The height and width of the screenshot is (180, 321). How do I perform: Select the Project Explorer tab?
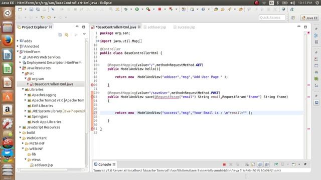[x=35, y=27]
